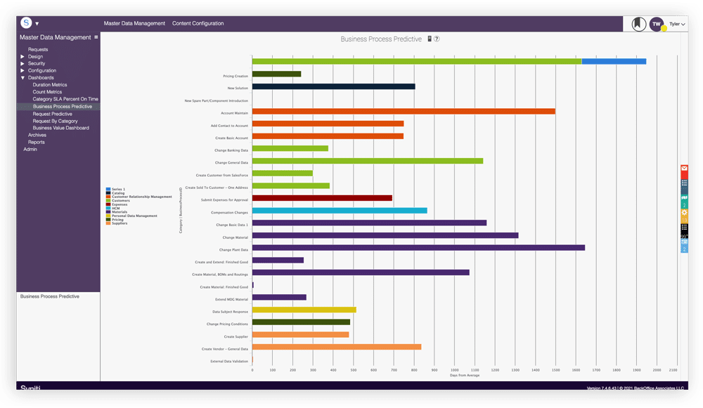Click the Customer Relationship Management legend swatch

coord(108,197)
